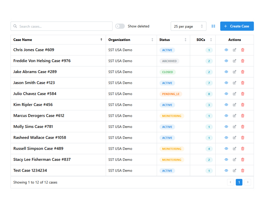Click the view eye icon for Chris Jones Case #609

pos(226,50)
